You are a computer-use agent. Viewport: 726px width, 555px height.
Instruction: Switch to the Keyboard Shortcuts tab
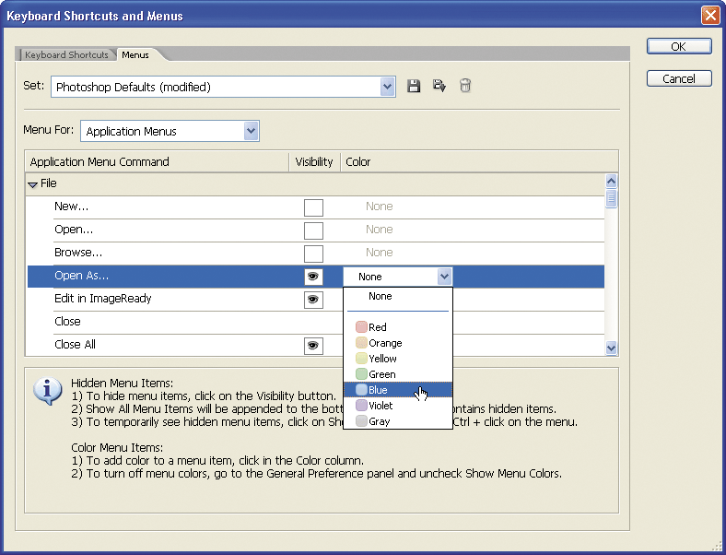(66, 55)
